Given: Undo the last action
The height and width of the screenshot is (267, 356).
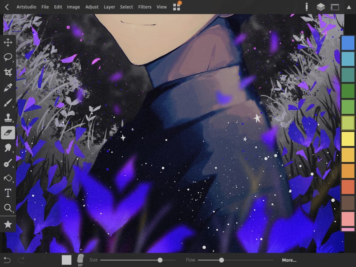Looking at the screenshot, I should click(x=7, y=260).
